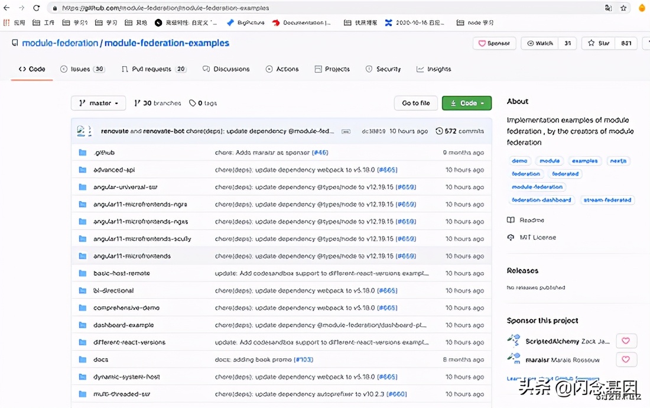Reload the page with the refresh icon
This screenshot has width=650, height=408.
[x=37, y=8]
